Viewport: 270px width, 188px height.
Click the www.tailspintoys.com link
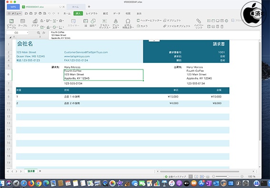click(77, 56)
